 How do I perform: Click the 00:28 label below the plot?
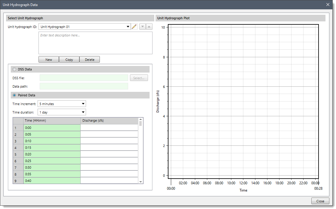(318, 189)
